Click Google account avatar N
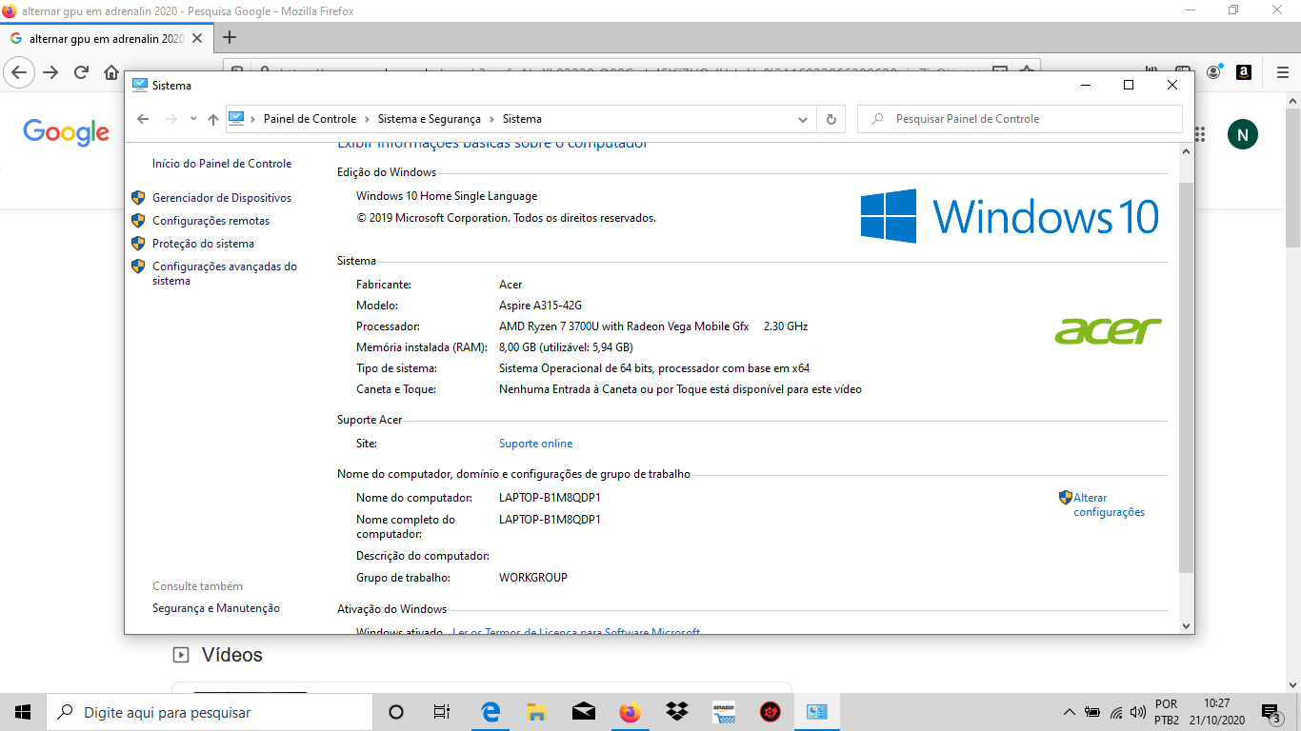The image size is (1301, 731). click(1242, 134)
